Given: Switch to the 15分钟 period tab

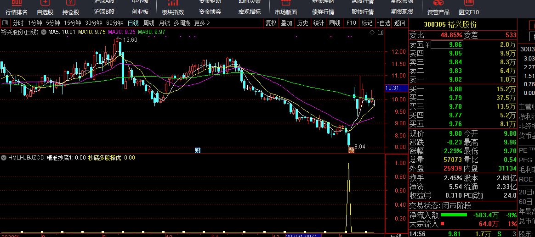Looking at the screenshot, I should 73,23.
